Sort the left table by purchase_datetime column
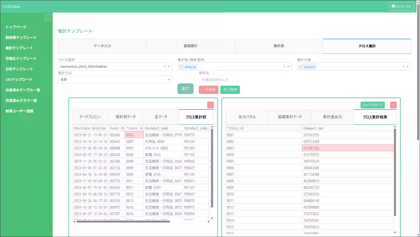The height and width of the screenshot is (237, 420). 90,128
